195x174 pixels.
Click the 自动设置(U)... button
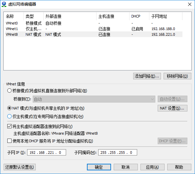pos(173,99)
